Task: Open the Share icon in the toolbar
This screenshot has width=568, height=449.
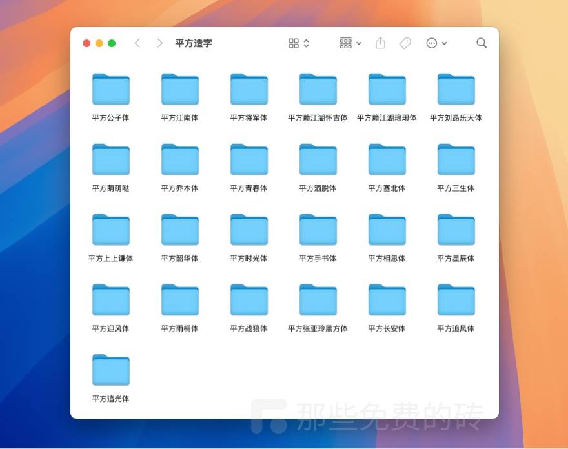Action: [380, 43]
